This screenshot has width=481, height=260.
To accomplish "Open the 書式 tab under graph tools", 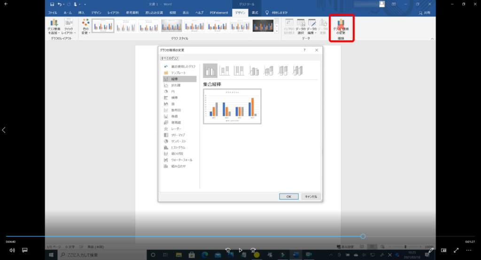I will pos(255,13).
